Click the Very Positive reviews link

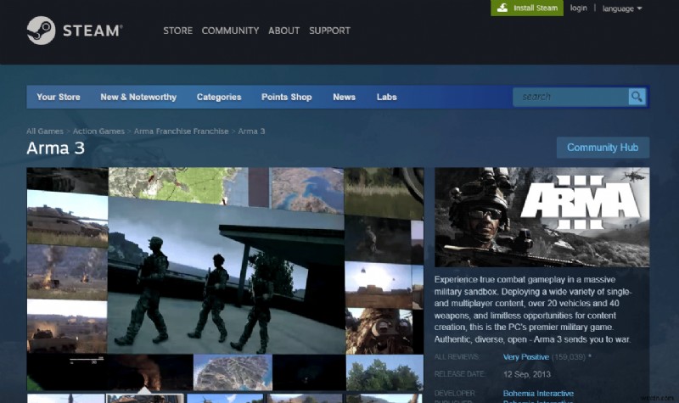tap(526, 357)
